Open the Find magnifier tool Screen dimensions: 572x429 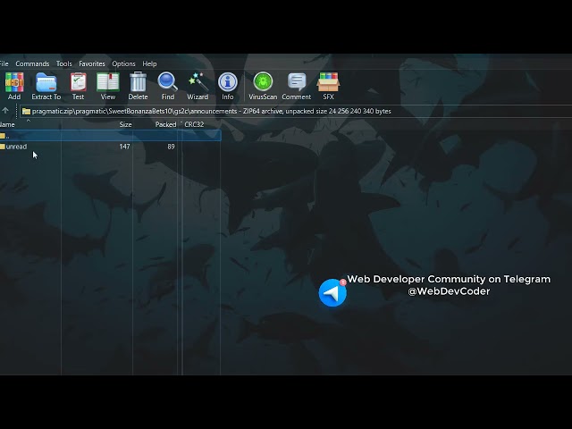click(x=167, y=86)
